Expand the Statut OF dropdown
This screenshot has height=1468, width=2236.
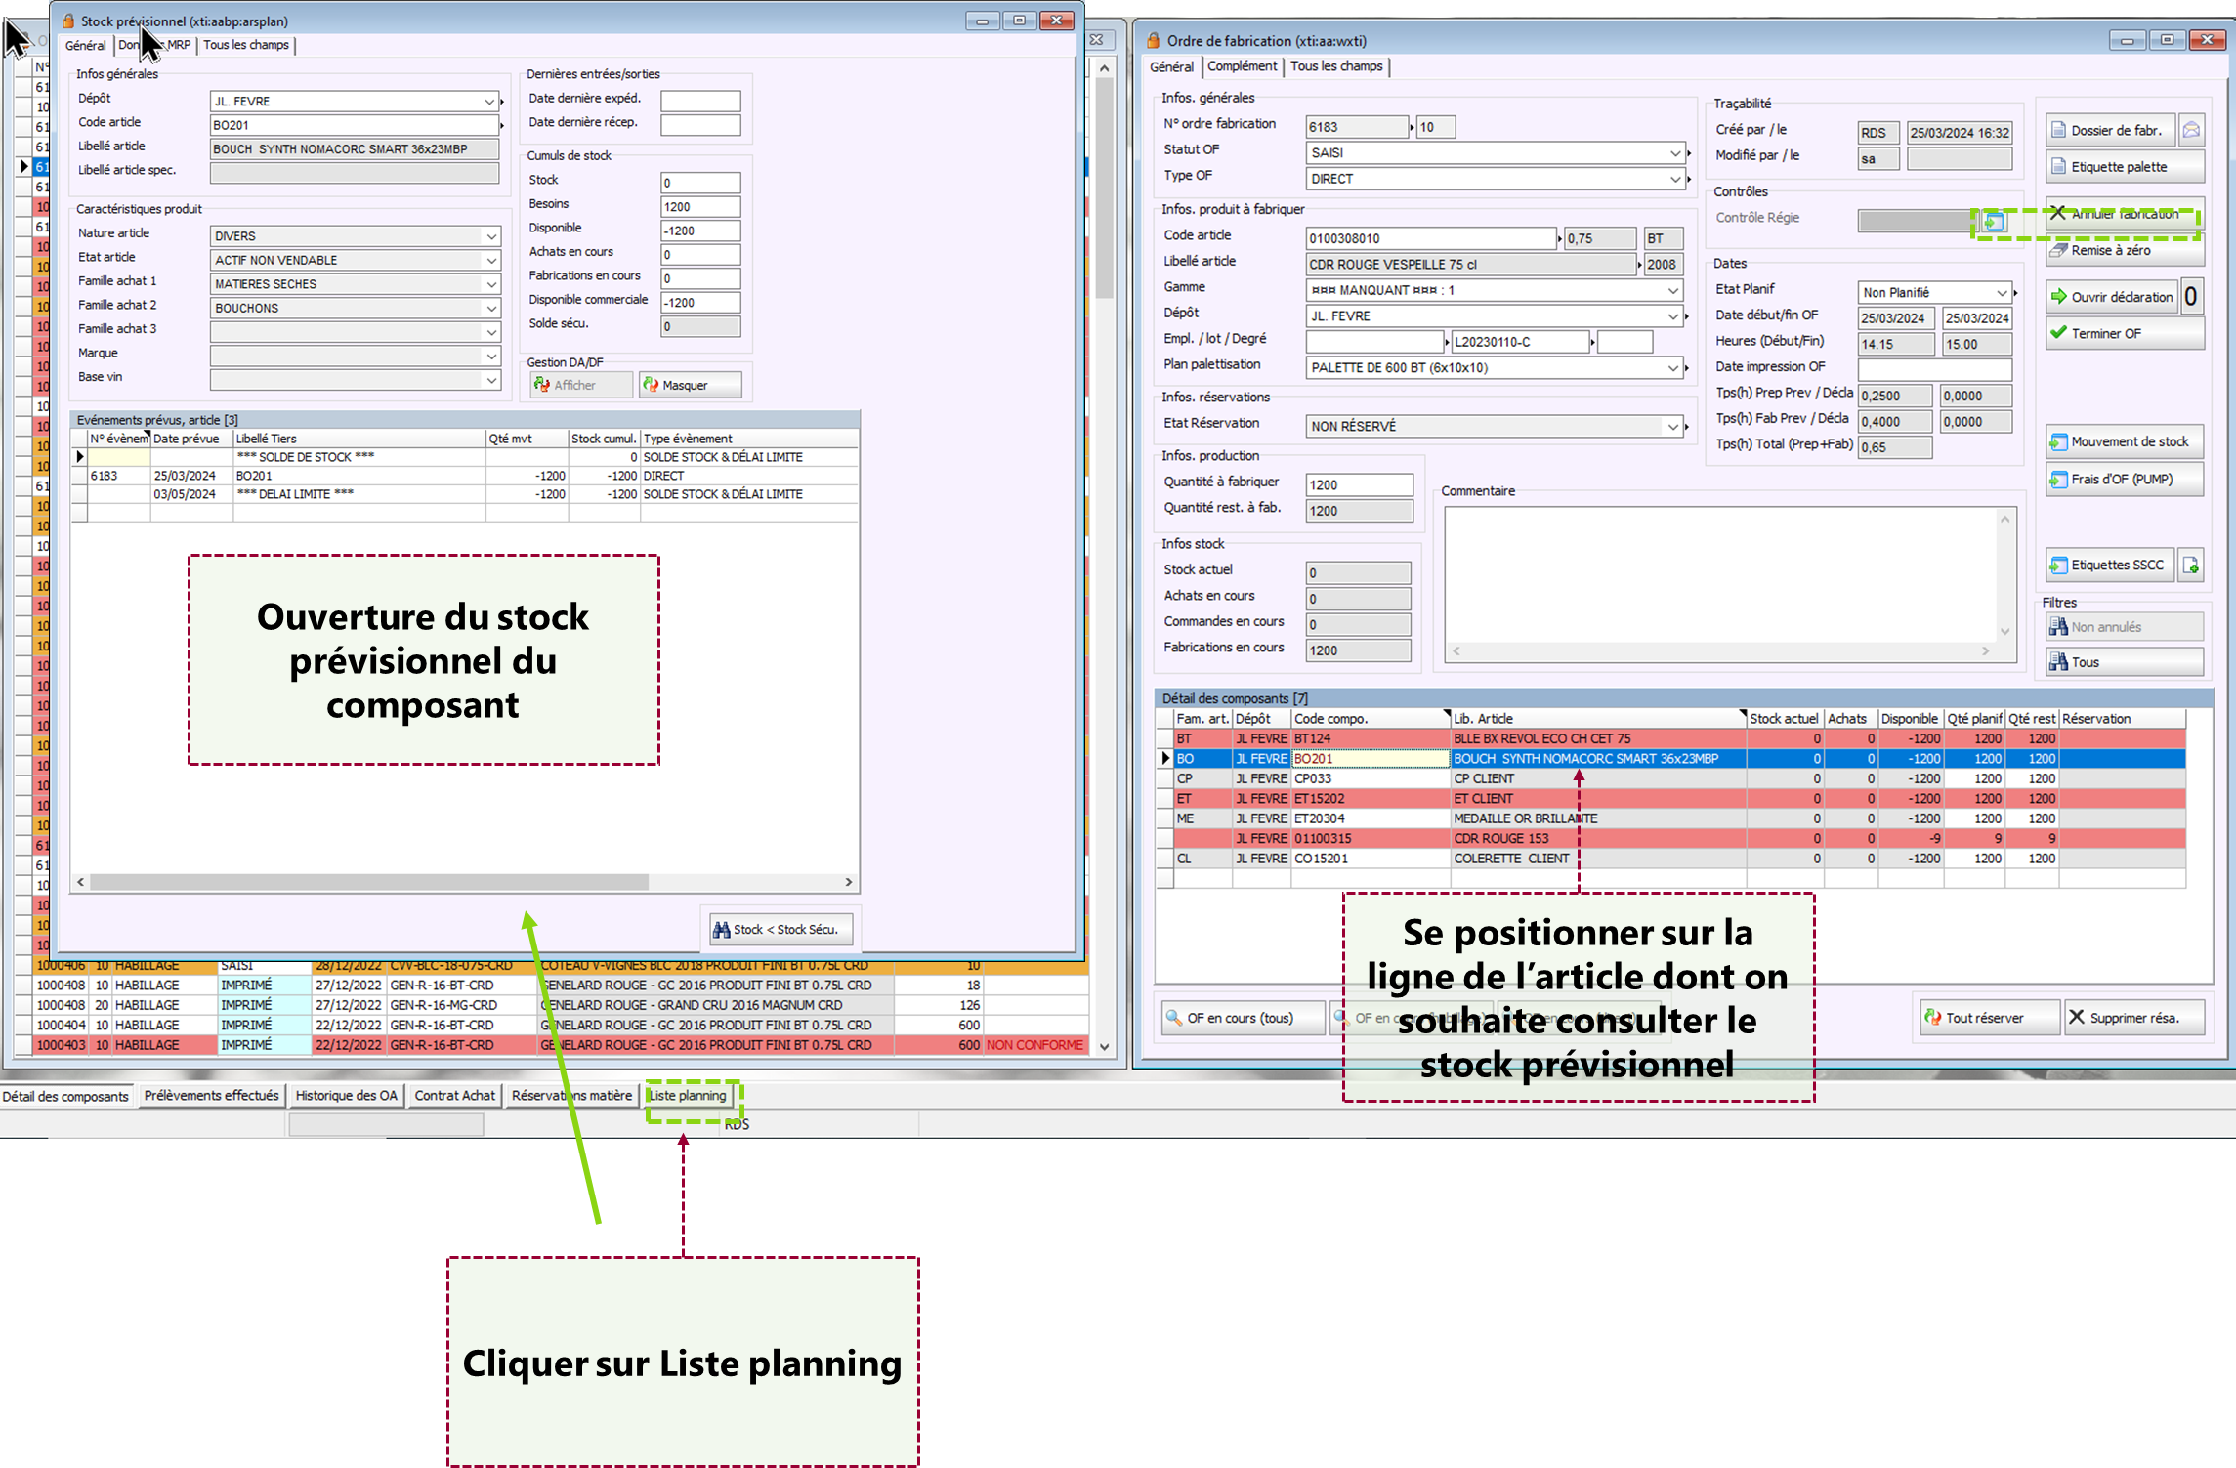(x=1674, y=153)
